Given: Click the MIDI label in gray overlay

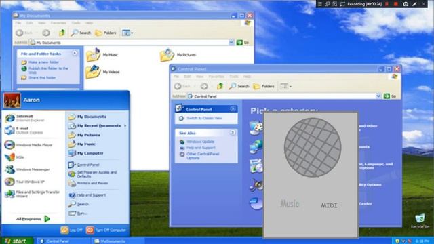Looking at the screenshot, I should pos(329,205).
